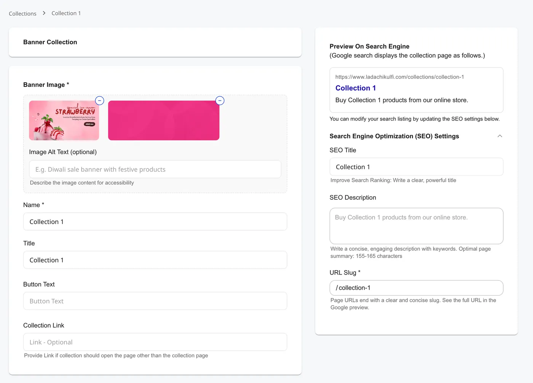The height and width of the screenshot is (383, 533).
Task: Click the breadcrumb chevron separator
Action: 44,13
